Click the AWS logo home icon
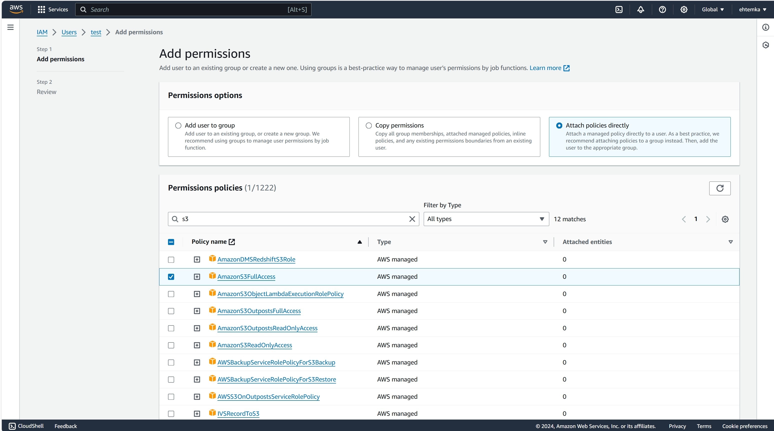The height and width of the screenshot is (431, 774). click(16, 9)
